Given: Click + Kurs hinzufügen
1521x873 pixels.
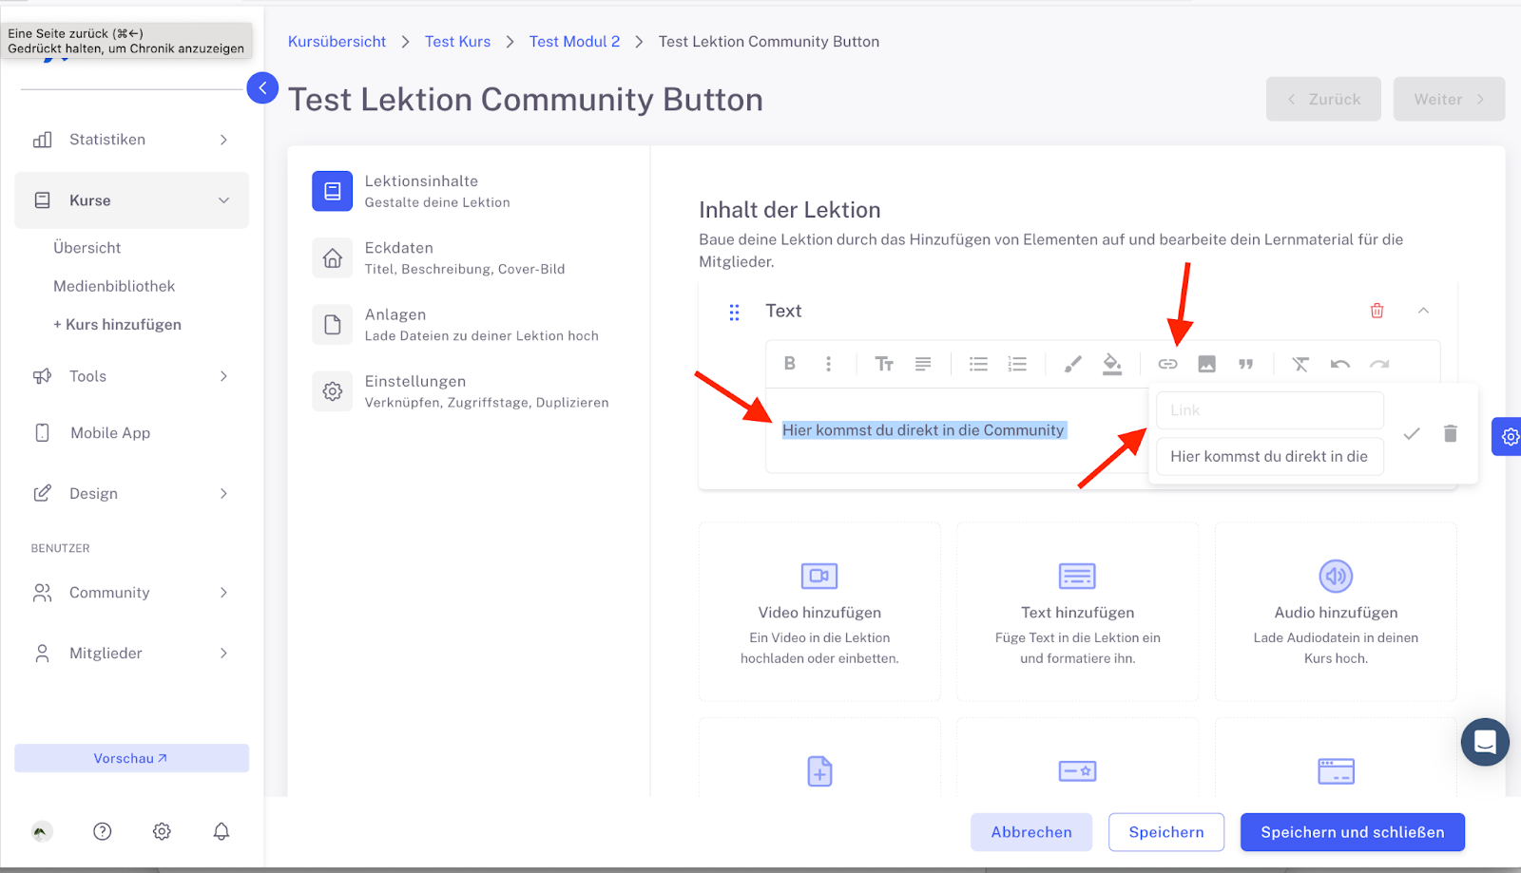Looking at the screenshot, I should [x=117, y=324].
